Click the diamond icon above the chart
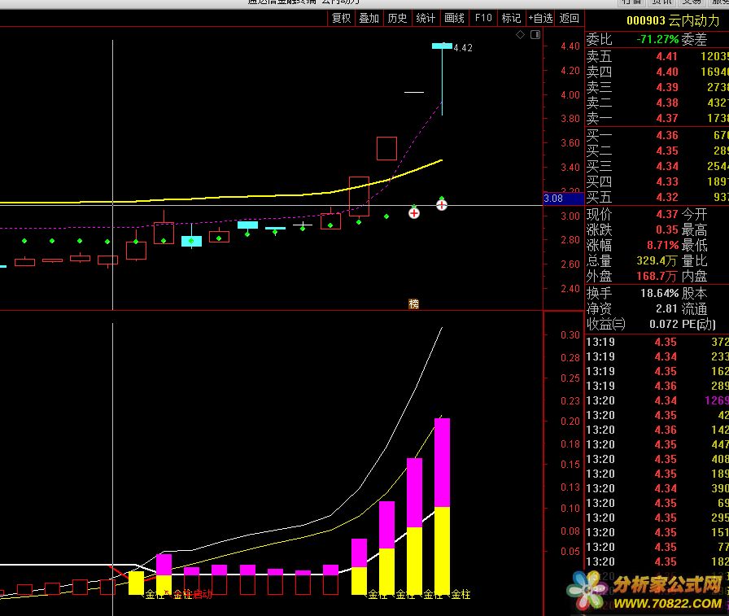This screenshot has width=729, height=616. [521, 35]
